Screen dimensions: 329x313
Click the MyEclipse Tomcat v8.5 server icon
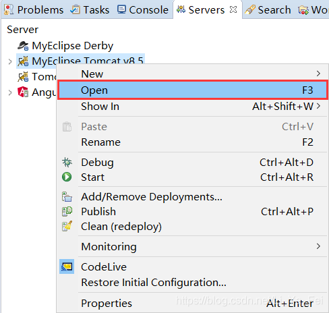click(x=23, y=61)
